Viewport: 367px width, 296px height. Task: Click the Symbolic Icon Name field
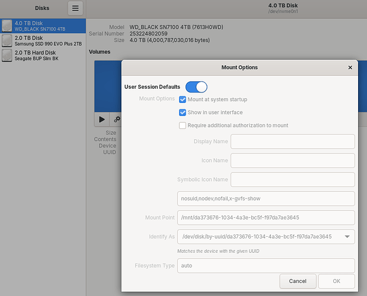292,179
